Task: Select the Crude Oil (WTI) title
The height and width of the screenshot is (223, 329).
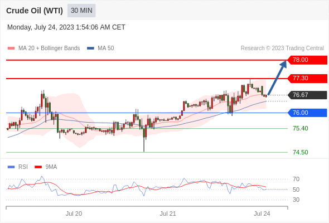Action: point(35,11)
